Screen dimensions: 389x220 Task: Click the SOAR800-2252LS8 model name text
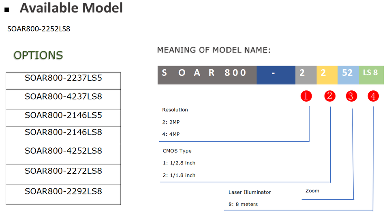[x=39, y=29]
